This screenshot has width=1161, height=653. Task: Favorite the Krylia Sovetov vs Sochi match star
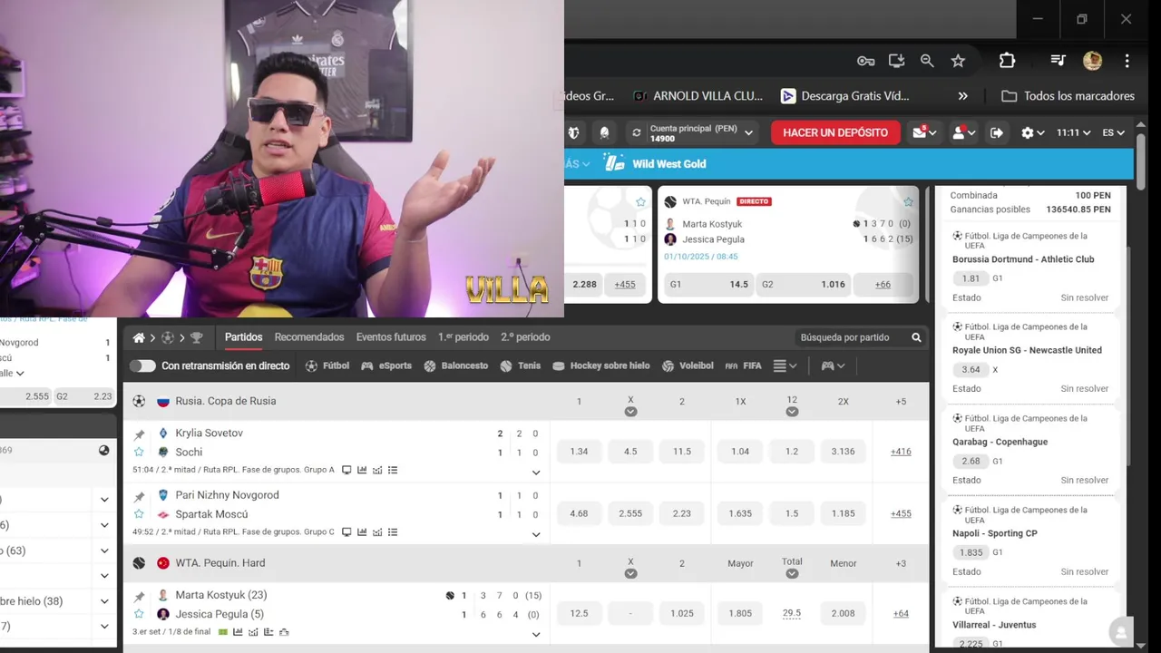[x=139, y=452]
